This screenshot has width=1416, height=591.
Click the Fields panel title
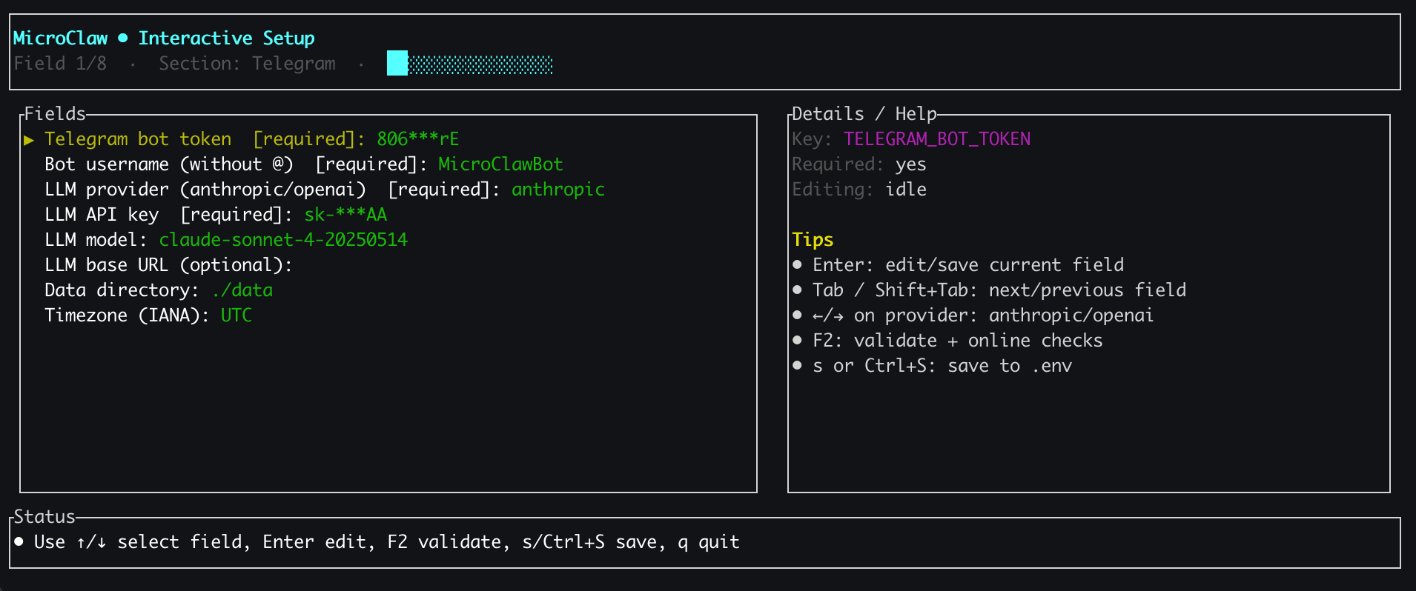click(x=53, y=113)
